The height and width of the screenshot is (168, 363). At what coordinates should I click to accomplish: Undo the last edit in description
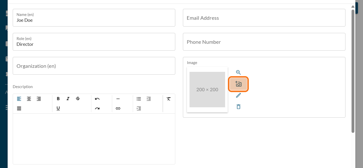point(97,99)
